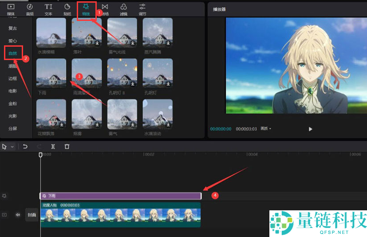The width and height of the screenshot is (367, 237).
Task: Open the player quality dropdown
Action: (266, 129)
